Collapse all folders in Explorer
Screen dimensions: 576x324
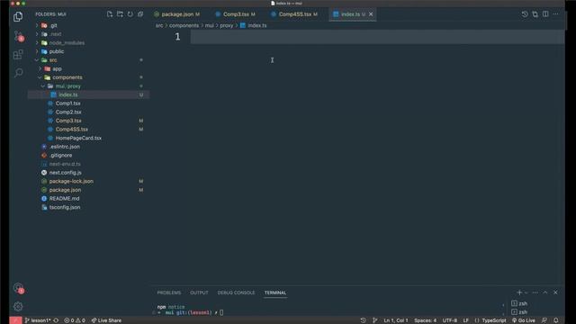pos(140,14)
